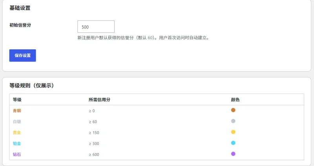
Task: Select the 青铜 level name
Action: point(17,111)
